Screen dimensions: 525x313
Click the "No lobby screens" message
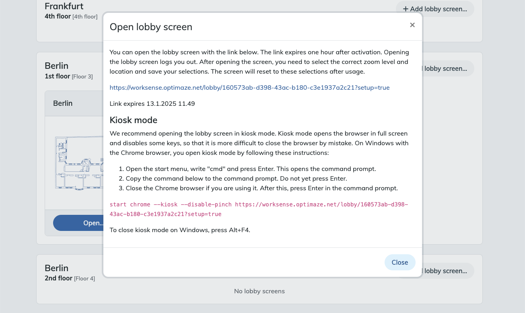click(x=259, y=291)
